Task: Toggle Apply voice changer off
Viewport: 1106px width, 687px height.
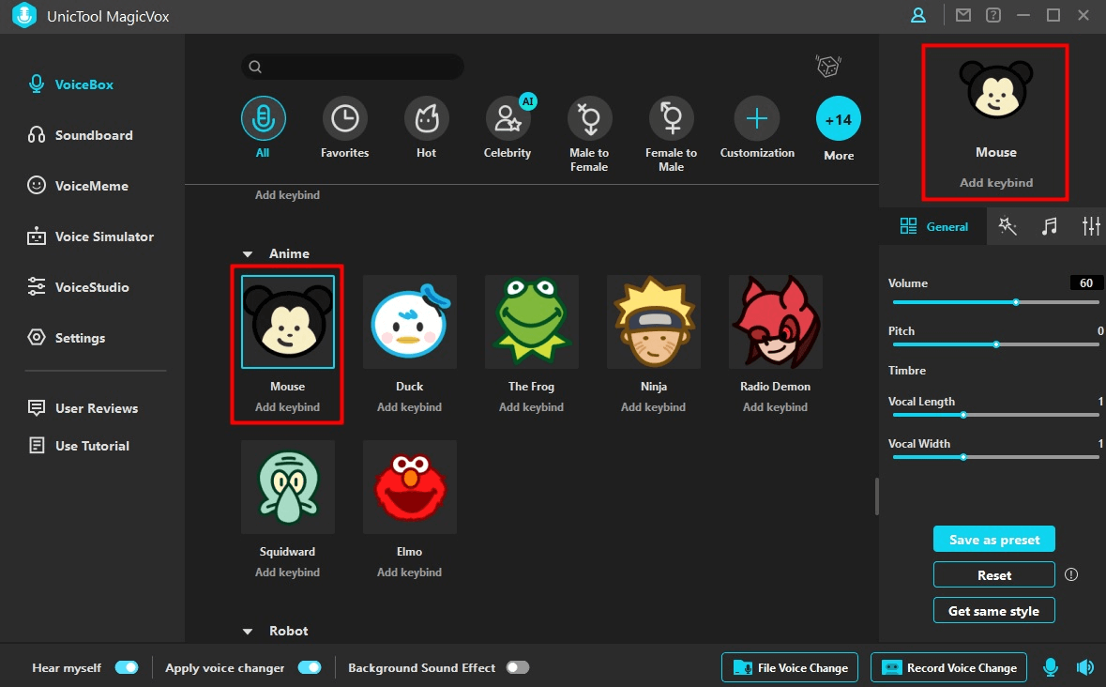Action: click(x=310, y=667)
